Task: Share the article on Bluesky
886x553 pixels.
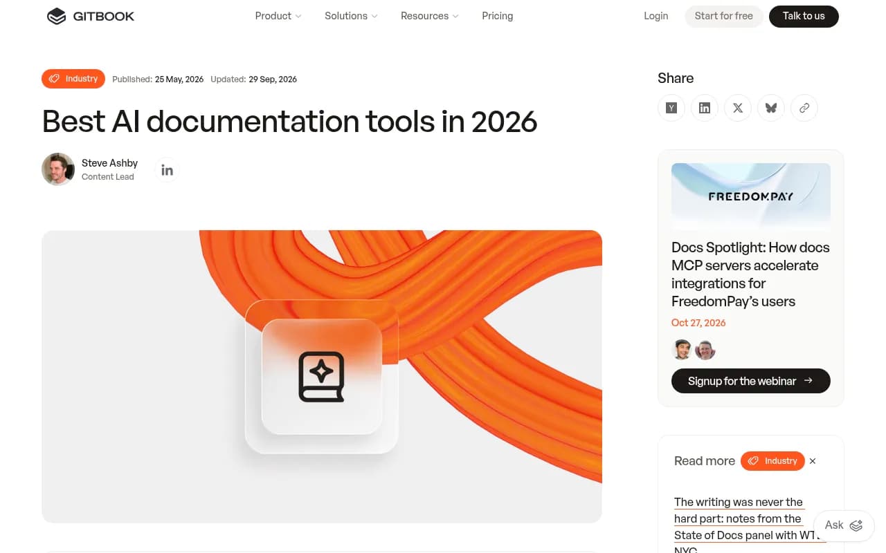Action: pos(770,108)
